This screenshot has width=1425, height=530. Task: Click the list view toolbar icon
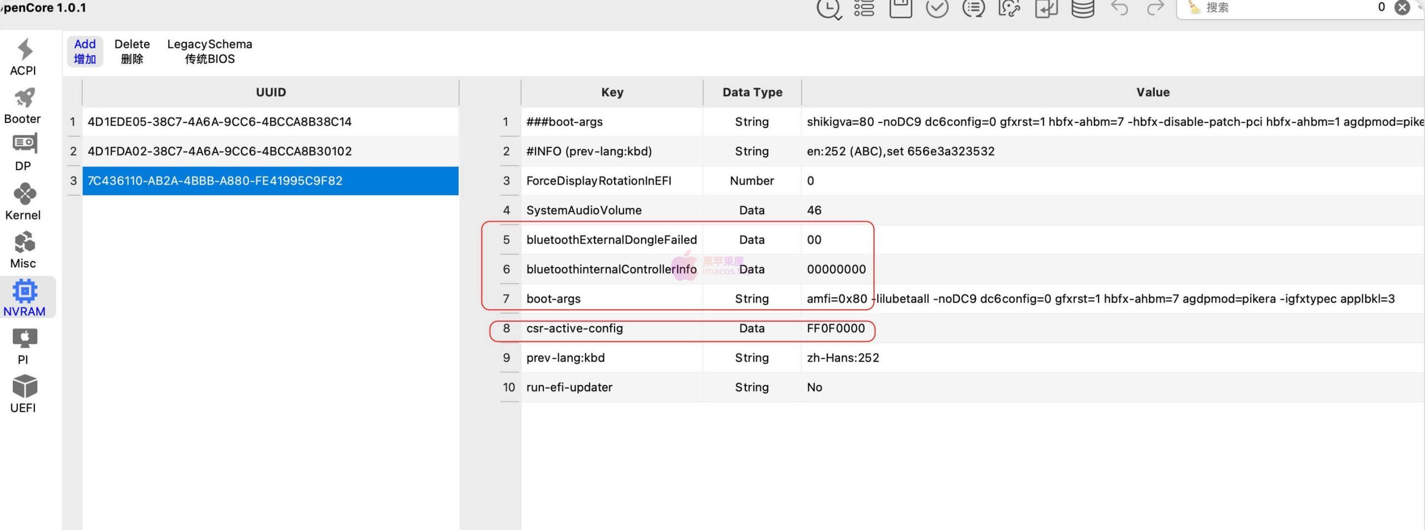pyautogui.click(x=864, y=8)
